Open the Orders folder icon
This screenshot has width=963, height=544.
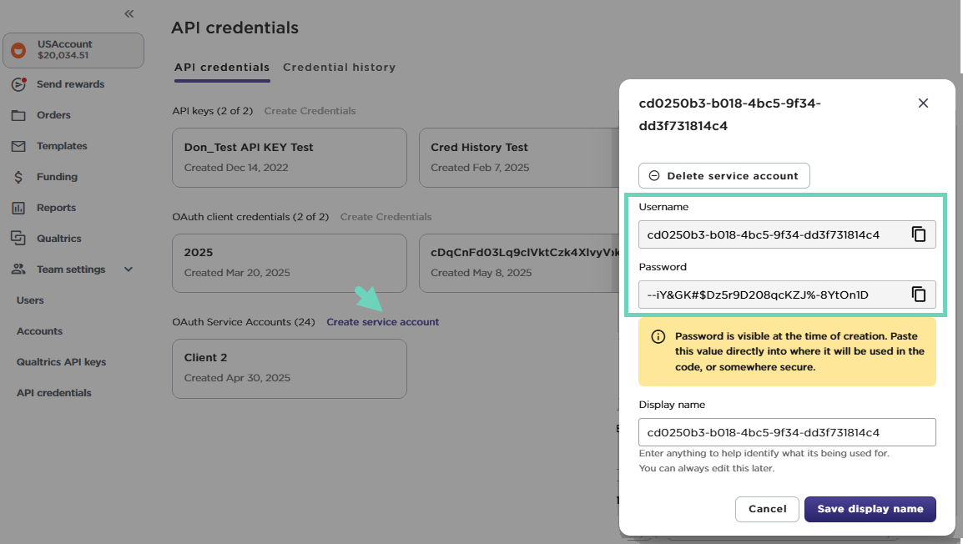(18, 115)
